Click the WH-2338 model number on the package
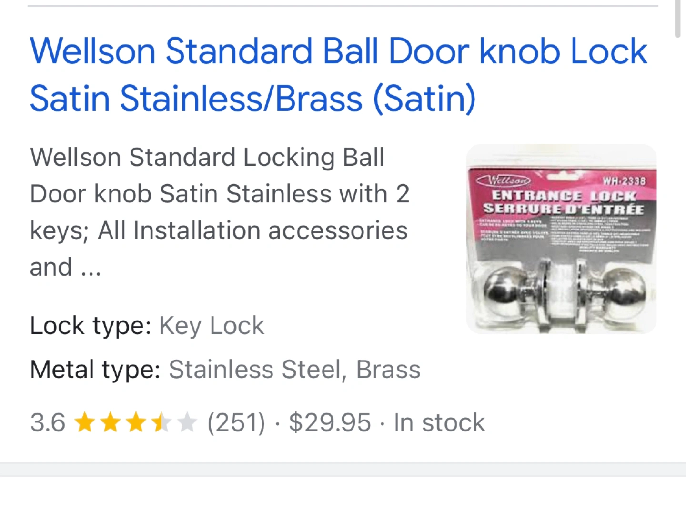 click(624, 181)
